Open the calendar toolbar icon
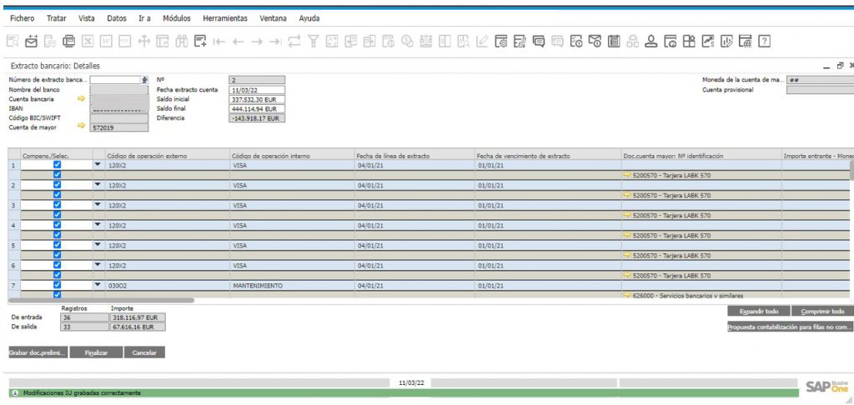Screen dimensions: 854x405 point(614,41)
